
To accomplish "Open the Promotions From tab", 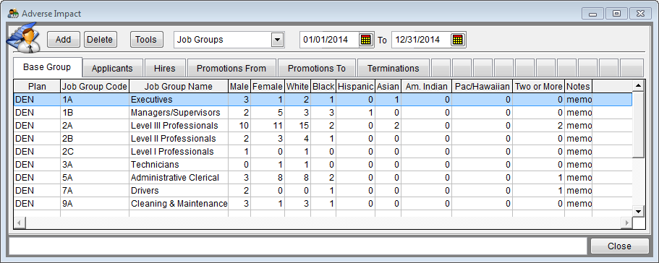I will click(x=231, y=68).
